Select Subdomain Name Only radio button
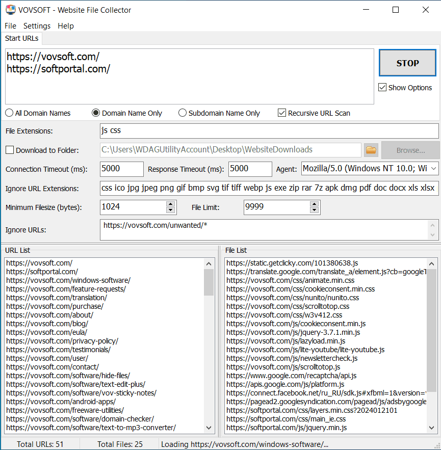441x450 pixels. point(183,113)
